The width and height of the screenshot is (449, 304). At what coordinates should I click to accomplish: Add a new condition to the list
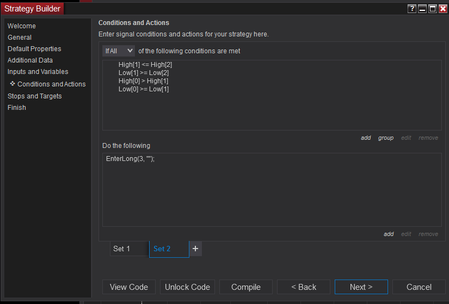click(x=366, y=138)
